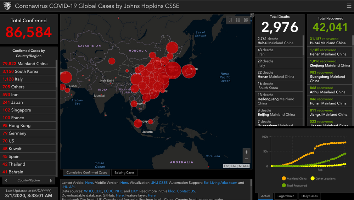
Task: Toggle Total Recovered series in chart legend
Action: click(x=294, y=185)
